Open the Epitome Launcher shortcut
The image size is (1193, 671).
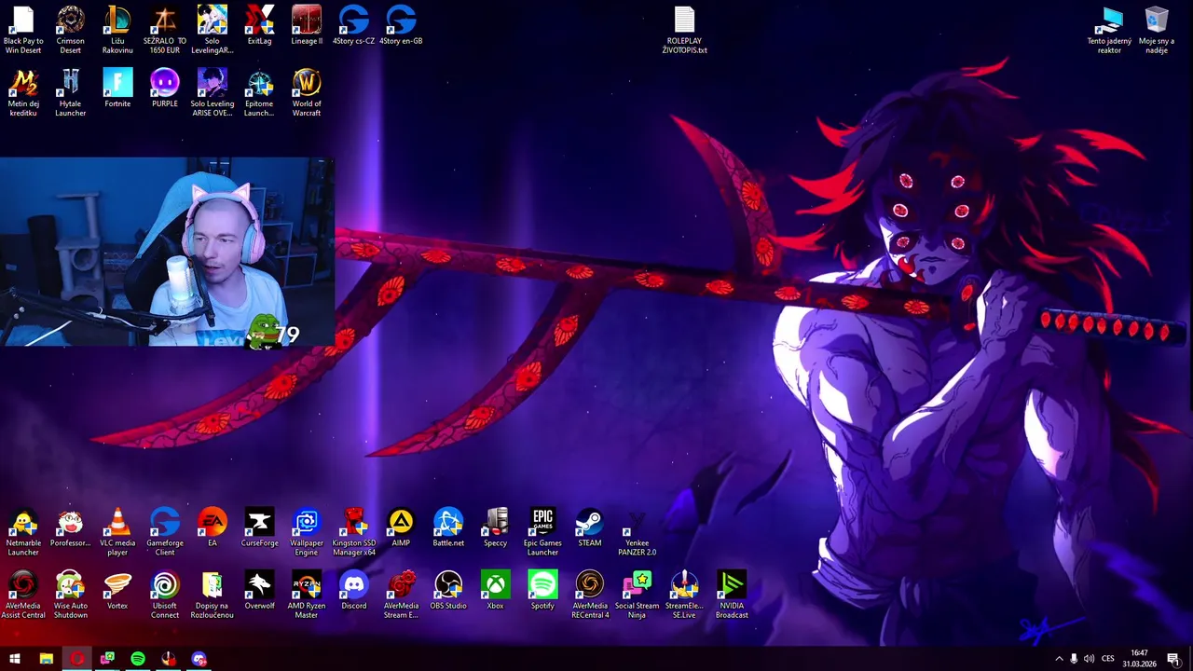tap(259, 93)
